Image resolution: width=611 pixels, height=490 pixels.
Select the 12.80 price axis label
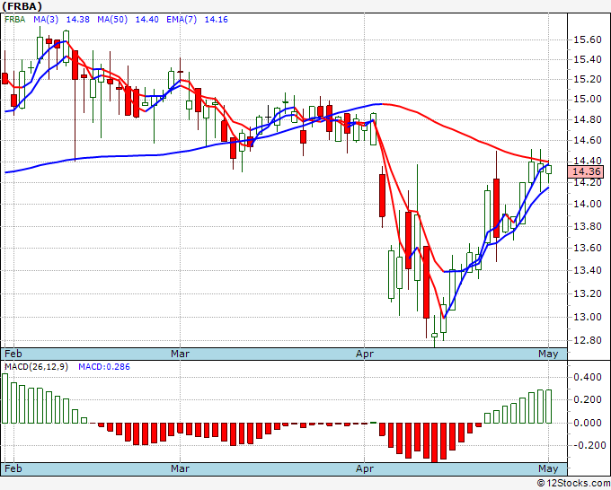point(588,340)
